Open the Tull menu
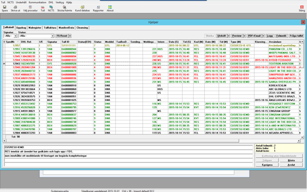Image resolution: width=307 pixels, height=192 pixels. pos(3,2)
